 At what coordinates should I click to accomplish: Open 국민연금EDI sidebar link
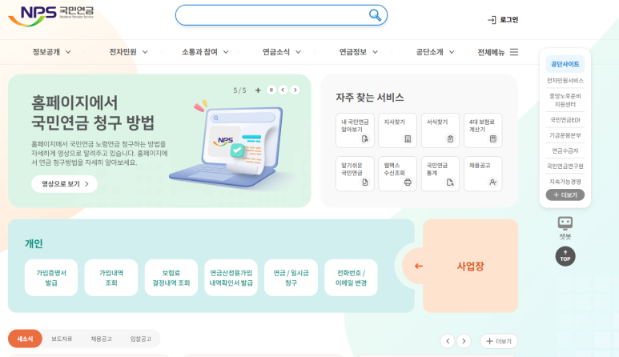click(565, 120)
